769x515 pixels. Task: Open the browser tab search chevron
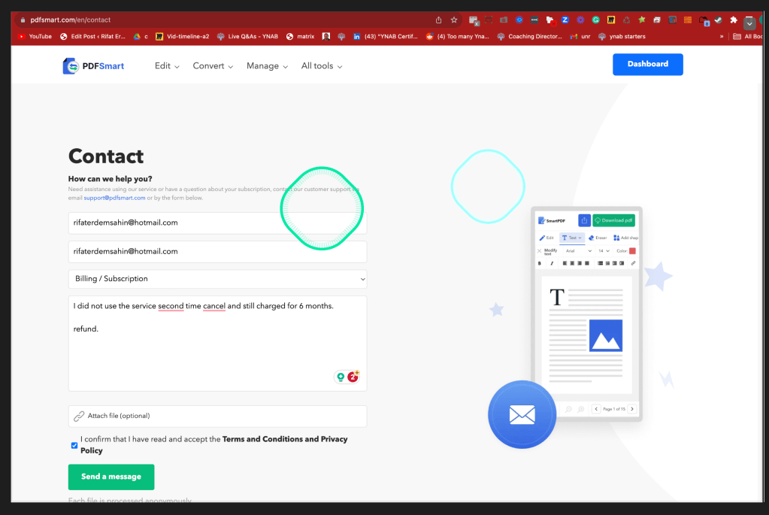[x=749, y=23]
